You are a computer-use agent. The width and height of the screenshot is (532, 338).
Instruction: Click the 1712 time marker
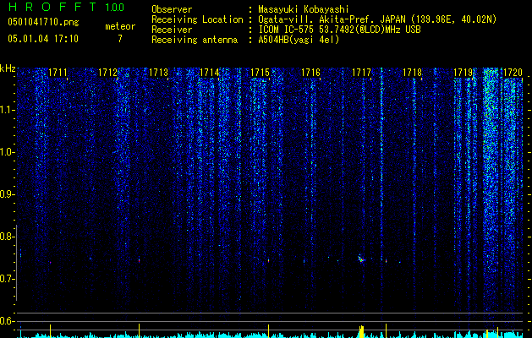[x=108, y=73]
